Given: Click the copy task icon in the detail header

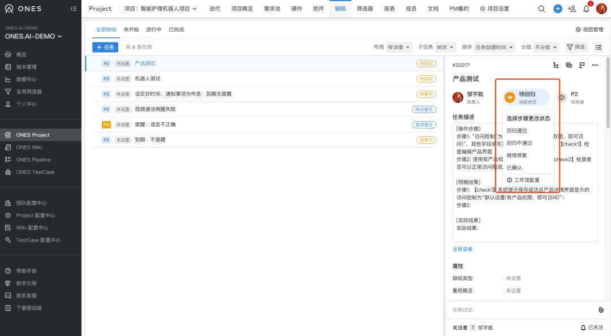Looking at the screenshot, I should [569, 65].
